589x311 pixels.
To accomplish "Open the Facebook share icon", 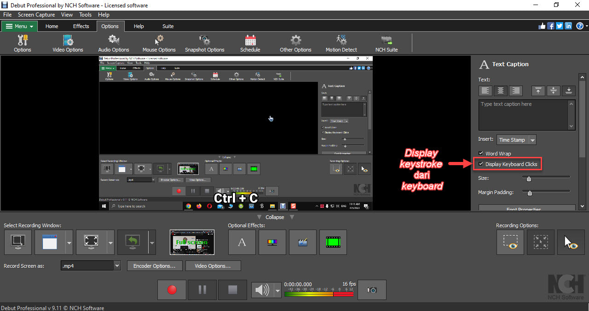I will pos(551,26).
